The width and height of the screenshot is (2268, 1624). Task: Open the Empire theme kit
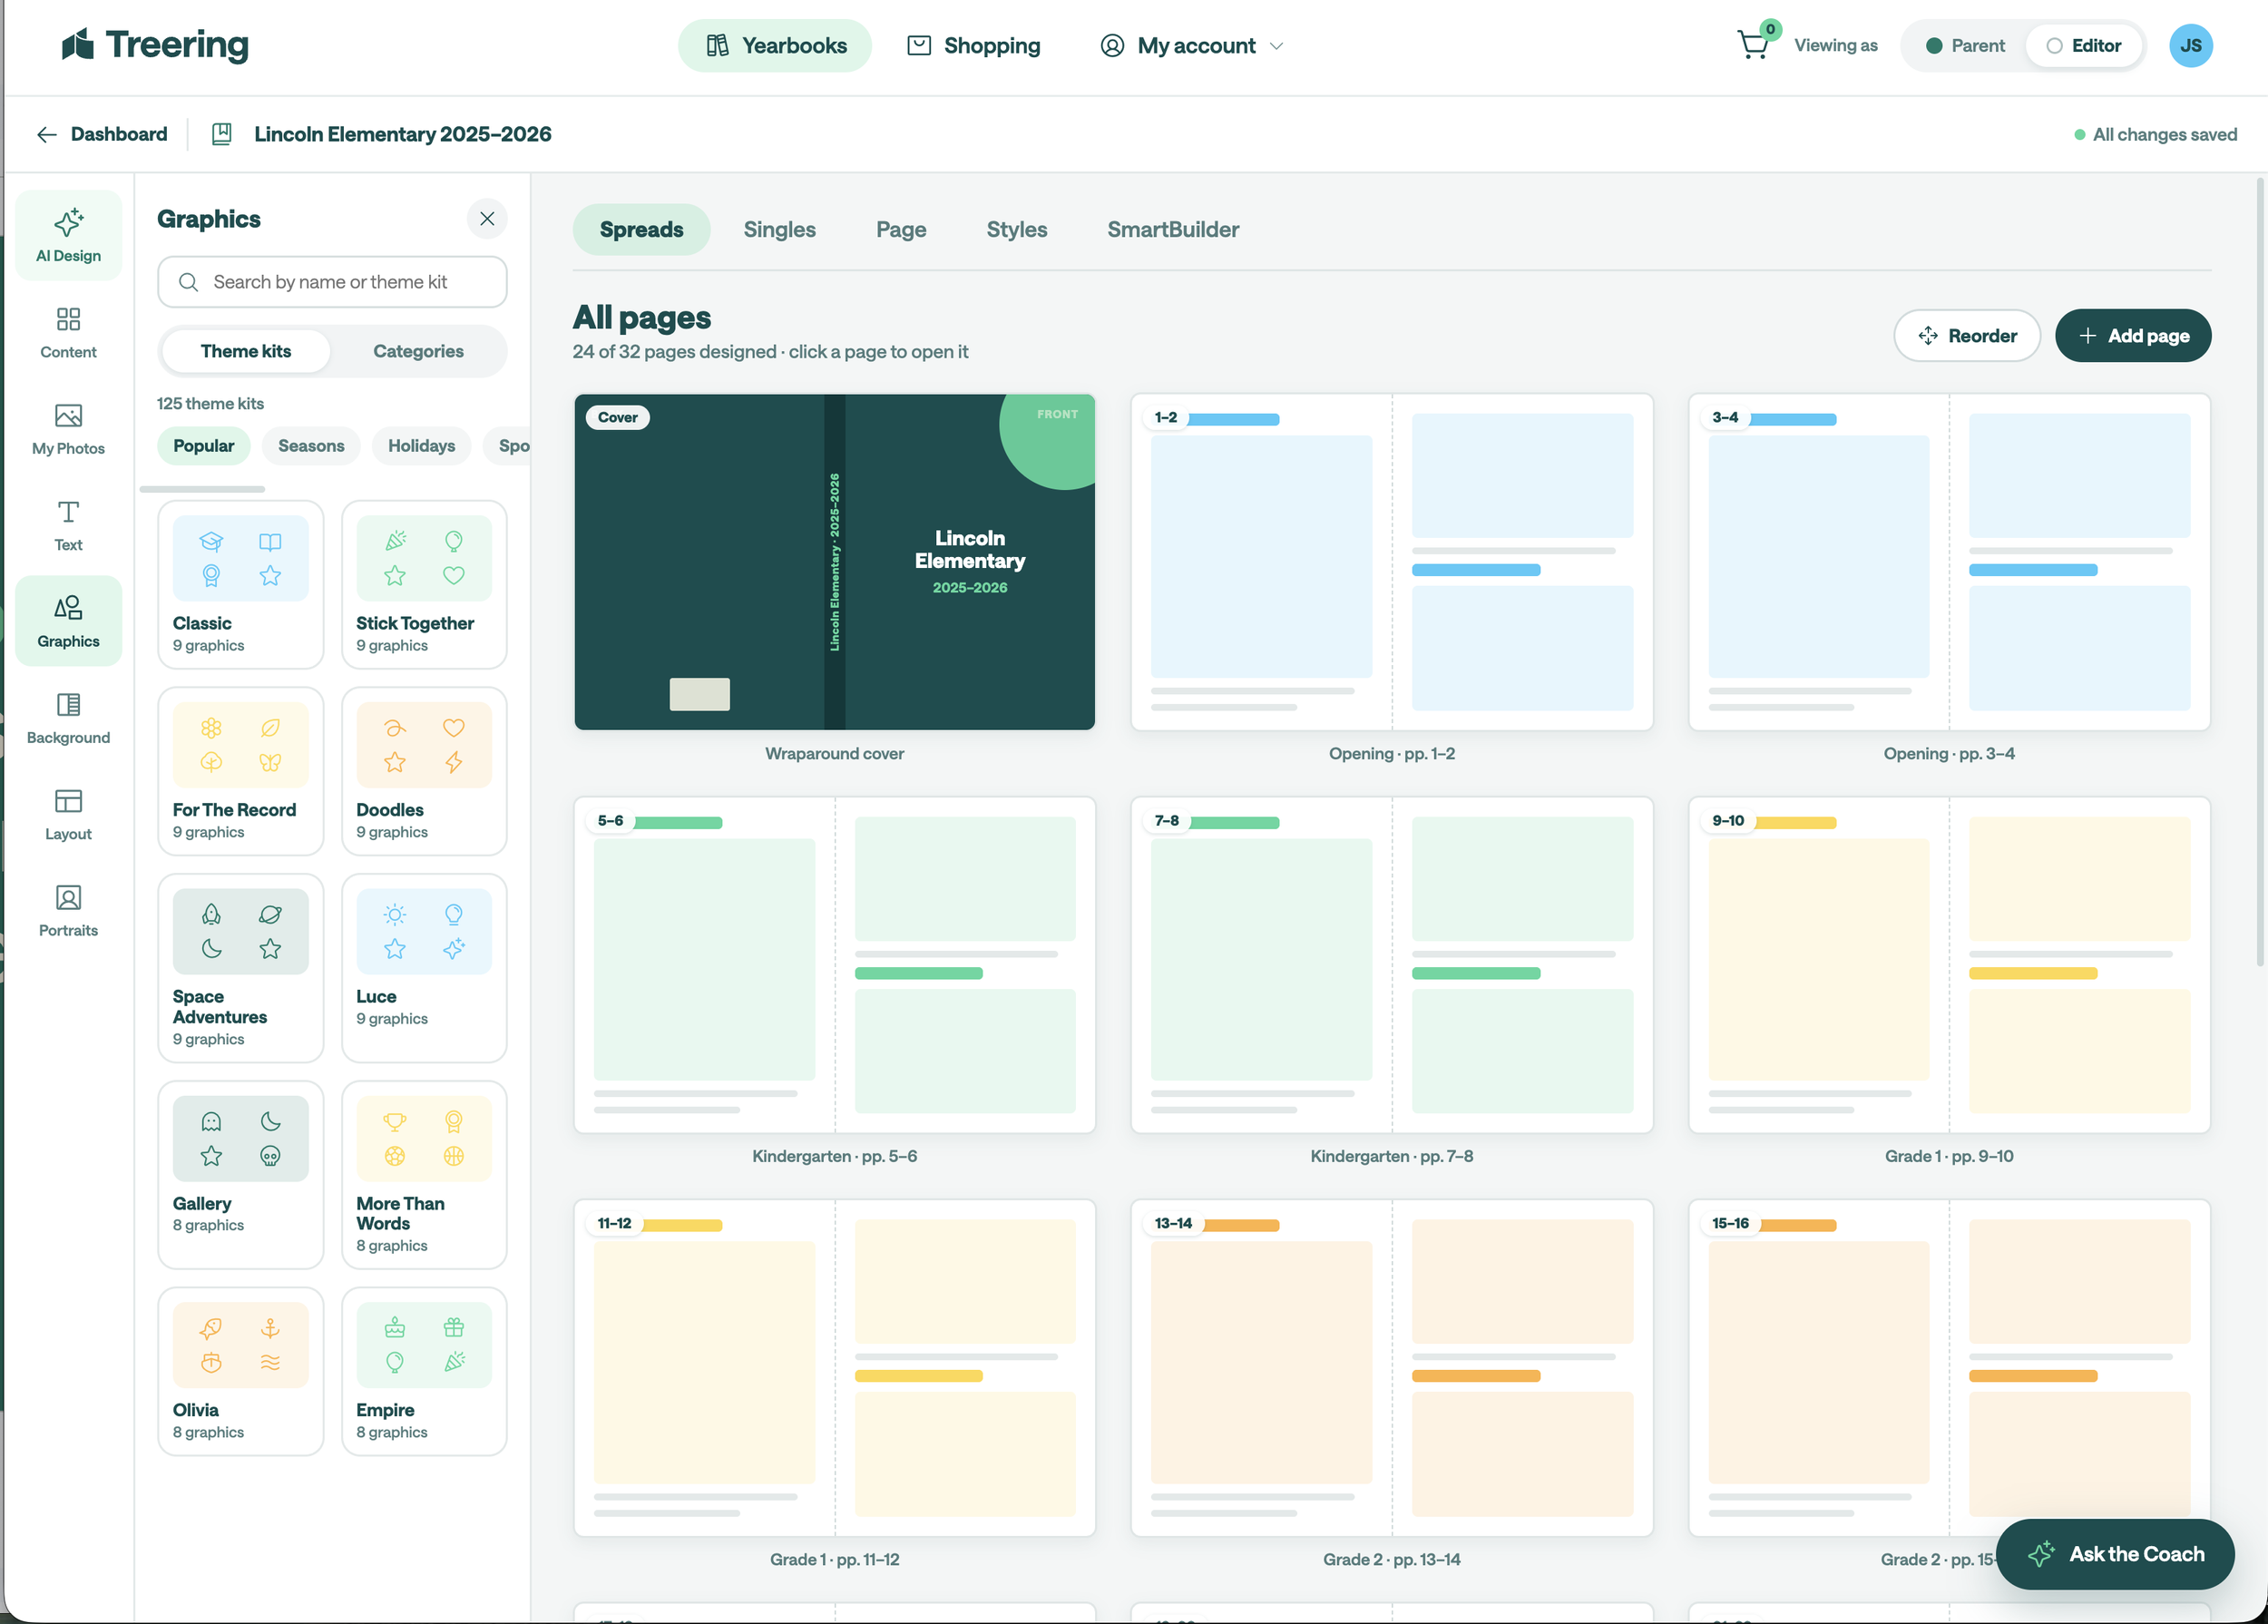[x=424, y=1371]
